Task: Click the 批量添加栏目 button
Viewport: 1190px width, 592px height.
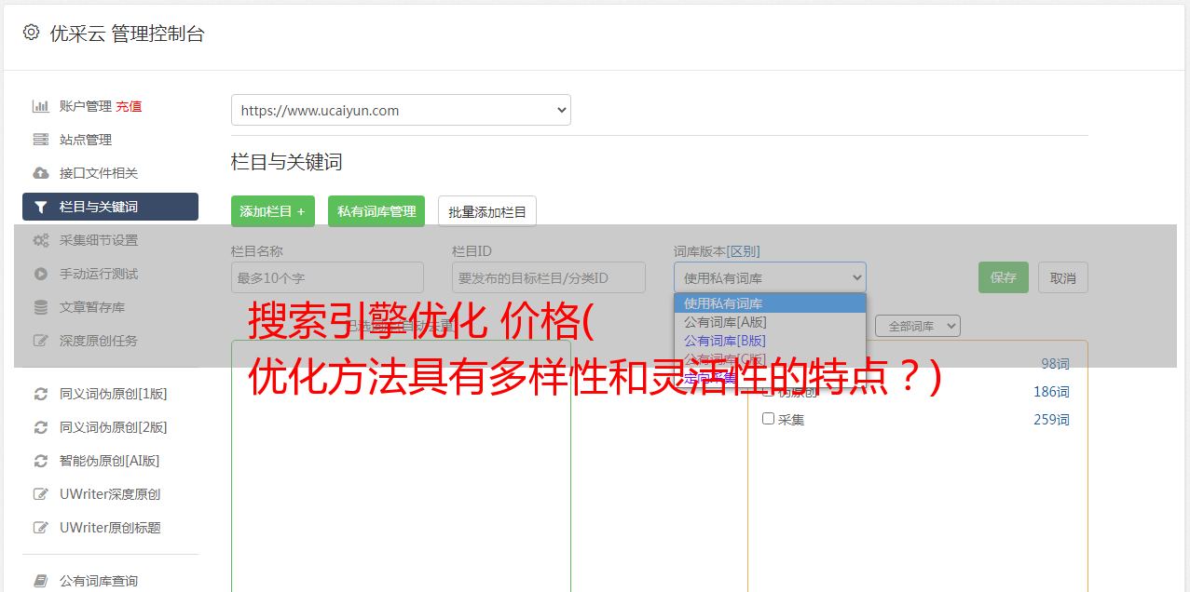Action: pyautogui.click(x=487, y=211)
